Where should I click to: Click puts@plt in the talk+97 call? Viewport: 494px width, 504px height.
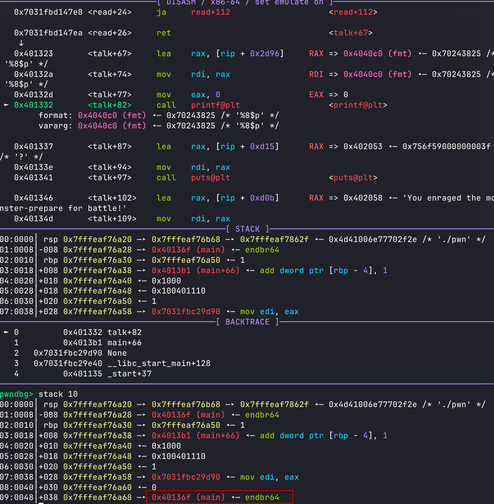(211, 177)
